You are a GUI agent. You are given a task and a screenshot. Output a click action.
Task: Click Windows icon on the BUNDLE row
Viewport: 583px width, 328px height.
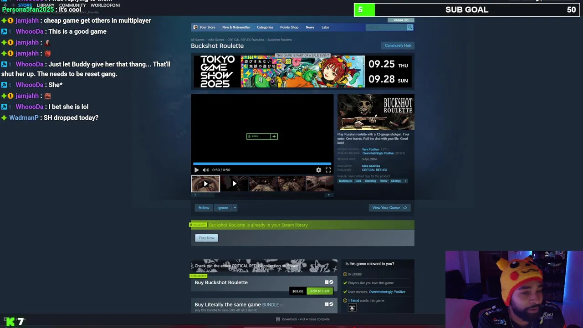point(326,304)
